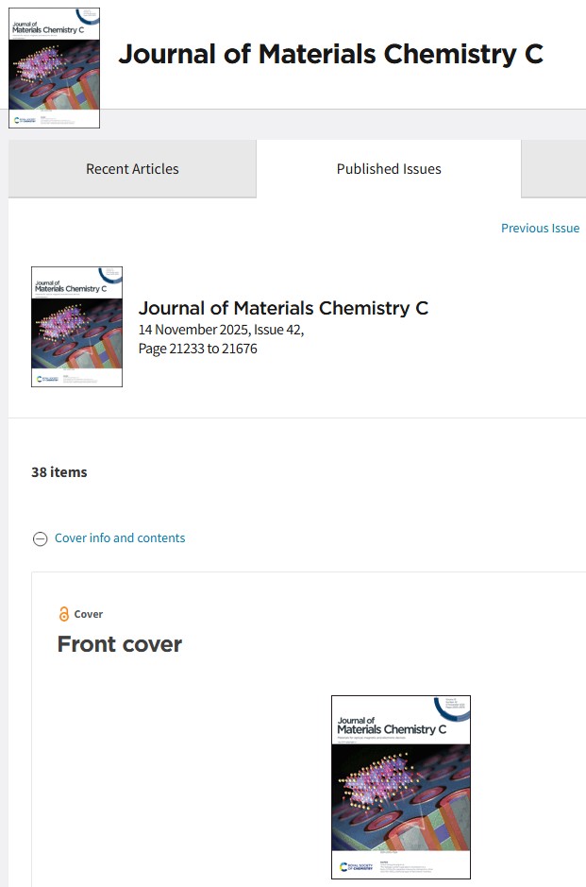Click the Front cover heading
Viewport: 586px width, 887px height.
click(120, 644)
